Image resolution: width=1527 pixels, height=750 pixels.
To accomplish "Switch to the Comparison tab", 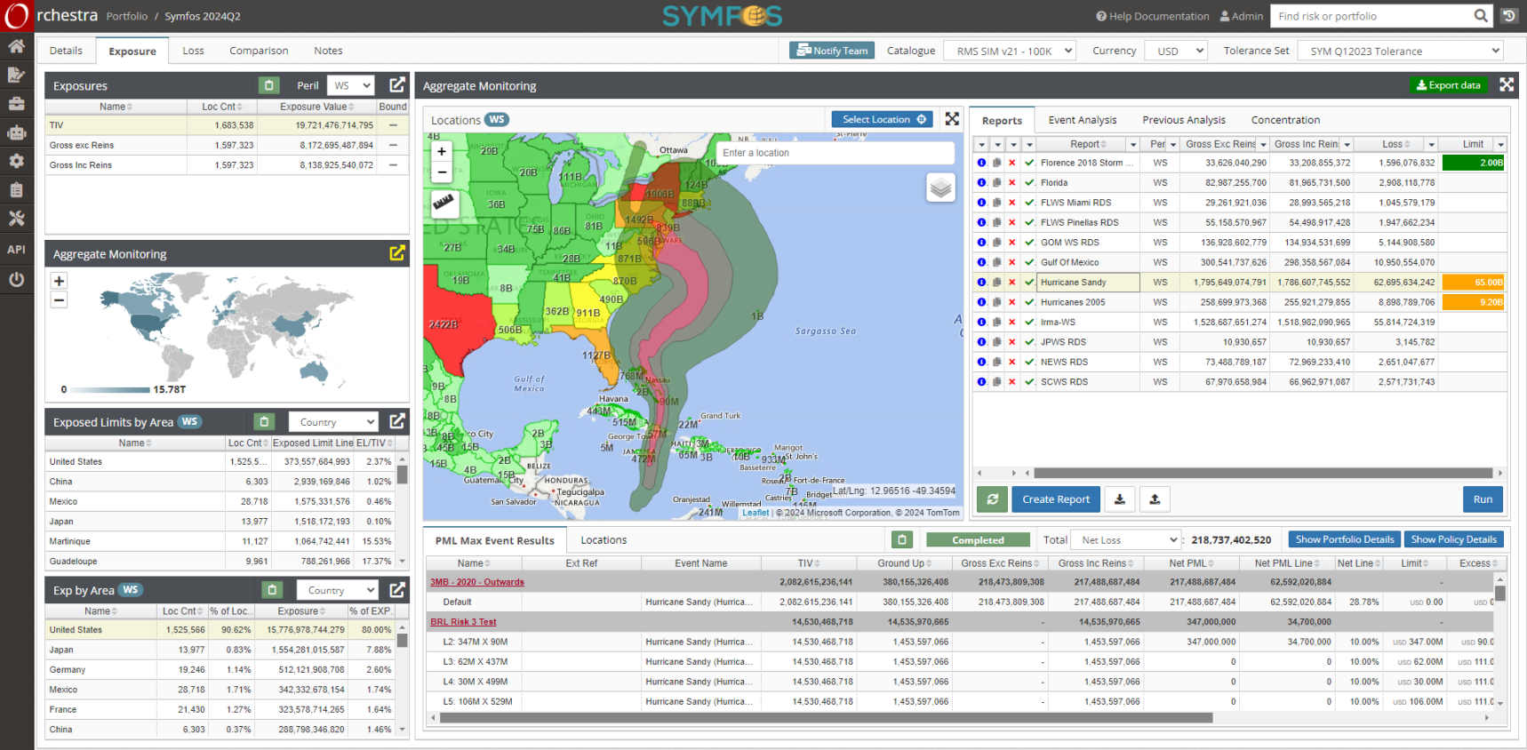I will tap(259, 51).
